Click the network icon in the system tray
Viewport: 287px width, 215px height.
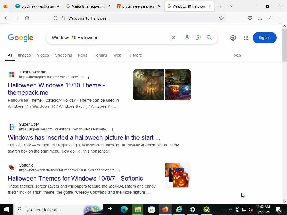(x=244, y=209)
